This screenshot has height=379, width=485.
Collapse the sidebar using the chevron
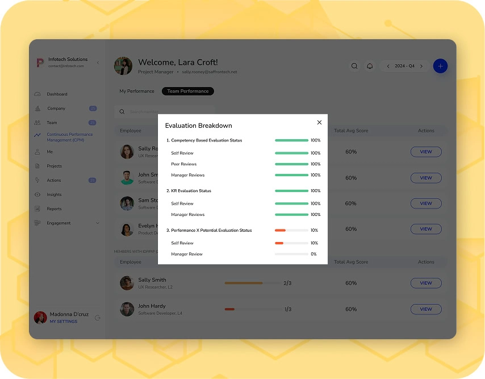click(97, 63)
